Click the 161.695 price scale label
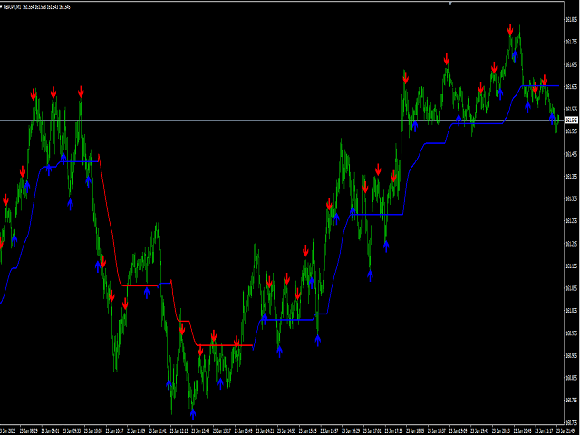The height and width of the screenshot is (435, 580). pyautogui.click(x=572, y=64)
